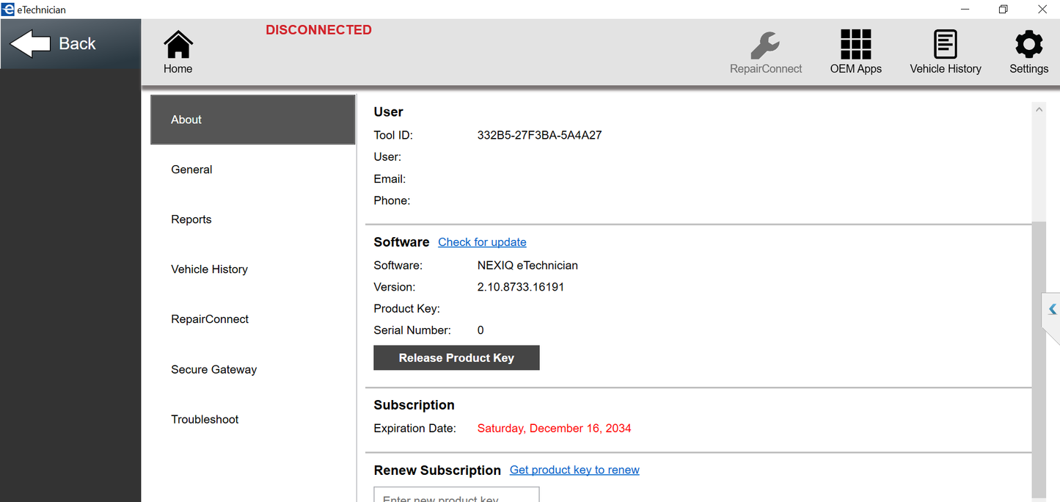Select the version number 2.10.8733.16191
The width and height of the screenshot is (1060, 502).
[520, 287]
